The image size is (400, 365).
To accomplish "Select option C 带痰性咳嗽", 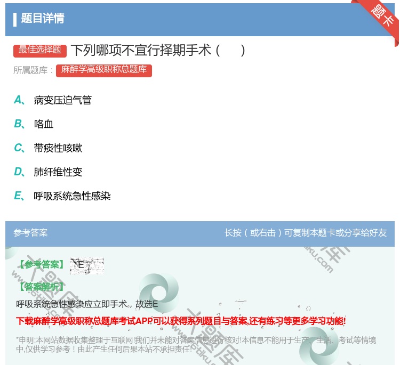I will tap(48, 148).
